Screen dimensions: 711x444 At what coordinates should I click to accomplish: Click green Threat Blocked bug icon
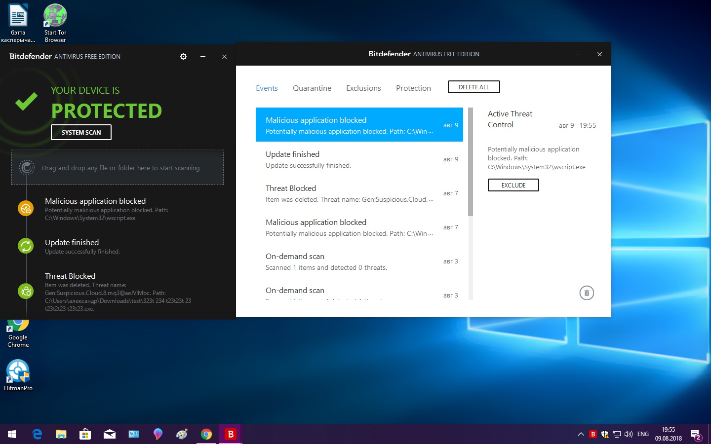26,292
